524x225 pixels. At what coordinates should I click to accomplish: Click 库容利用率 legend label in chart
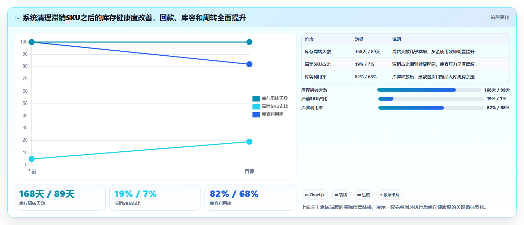(273, 114)
